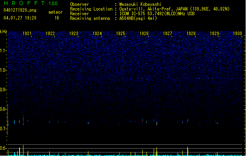The image size is (246, 156).
Task: Click the version number 1.00
Action: (53, 4)
